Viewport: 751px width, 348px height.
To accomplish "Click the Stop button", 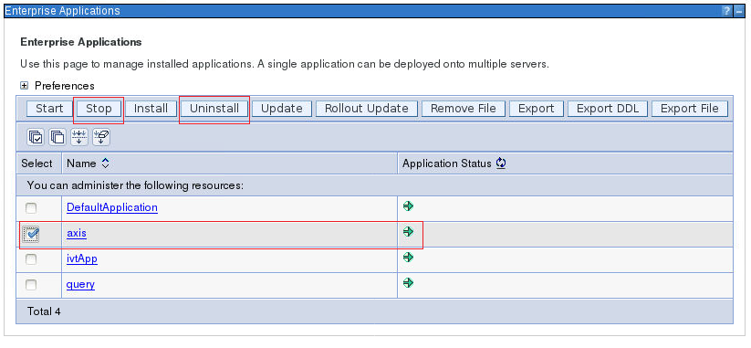I will (99, 109).
